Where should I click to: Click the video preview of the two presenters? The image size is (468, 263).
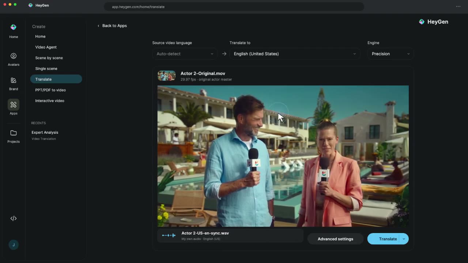pyautogui.click(x=283, y=156)
